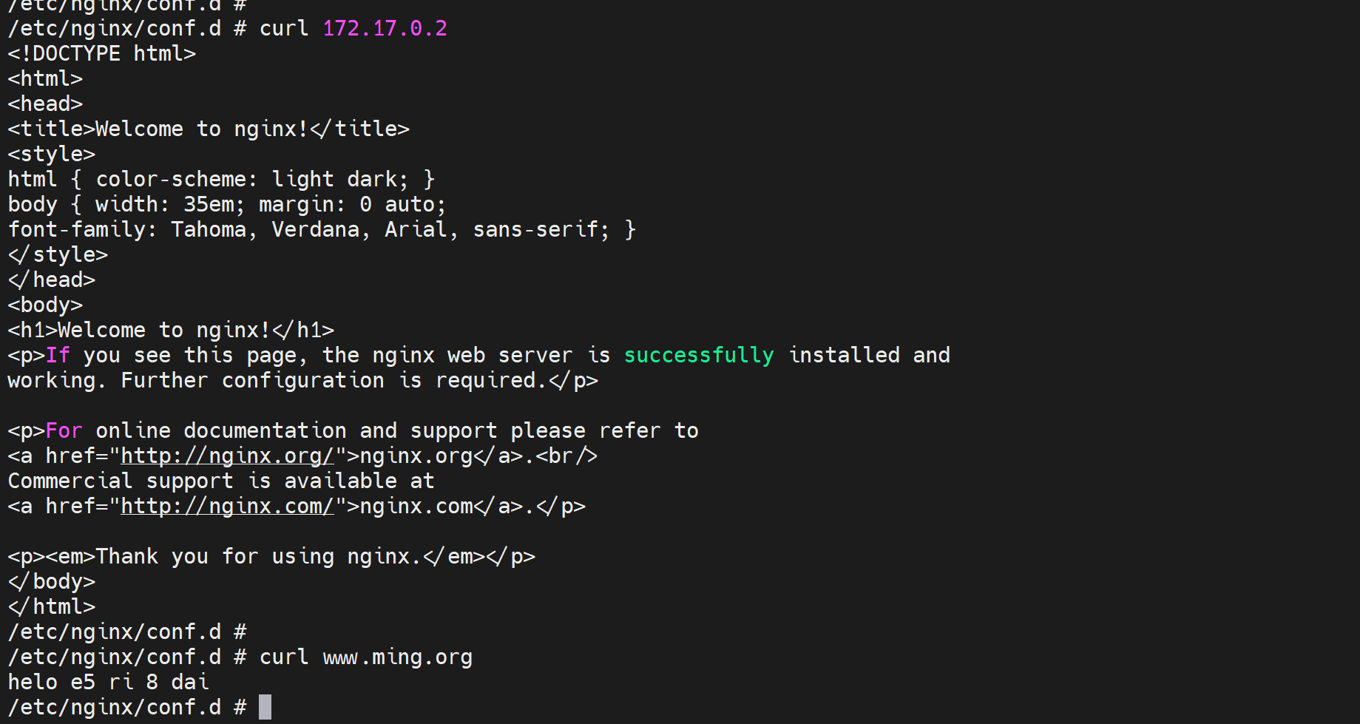This screenshot has width=1360, height=724.
Task: Click the "helo e5 ri 8 dai" output line
Action: pos(108,682)
